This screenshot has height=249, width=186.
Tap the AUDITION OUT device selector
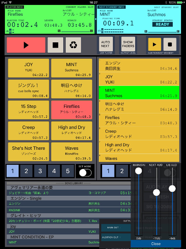(116, 237)
